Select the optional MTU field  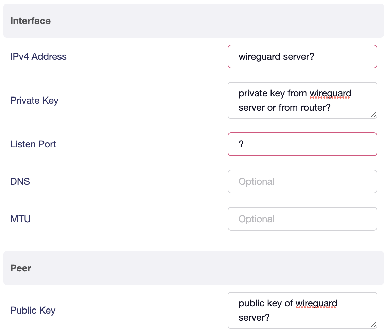click(302, 219)
